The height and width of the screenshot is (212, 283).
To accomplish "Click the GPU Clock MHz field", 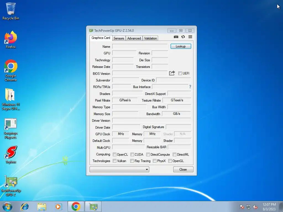I will (x=121, y=134).
